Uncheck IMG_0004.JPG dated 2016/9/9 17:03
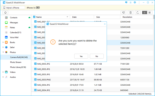 point(35,85)
